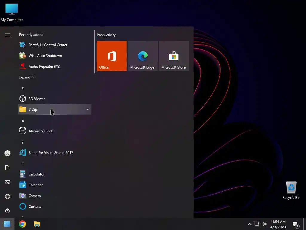Launch Microsoft Edge tile
Viewport: 306px width, 230px height.
pyautogui.click(x=143, y=56)
